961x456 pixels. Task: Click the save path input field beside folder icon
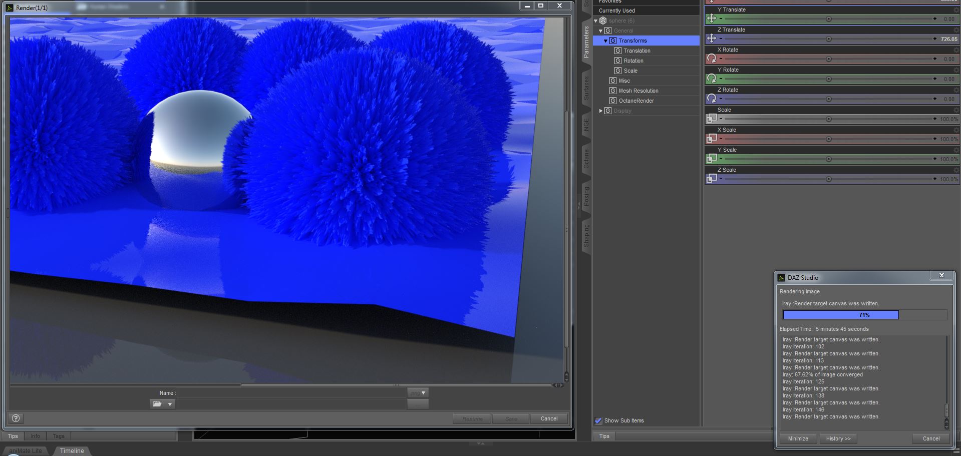click(291, 404)
